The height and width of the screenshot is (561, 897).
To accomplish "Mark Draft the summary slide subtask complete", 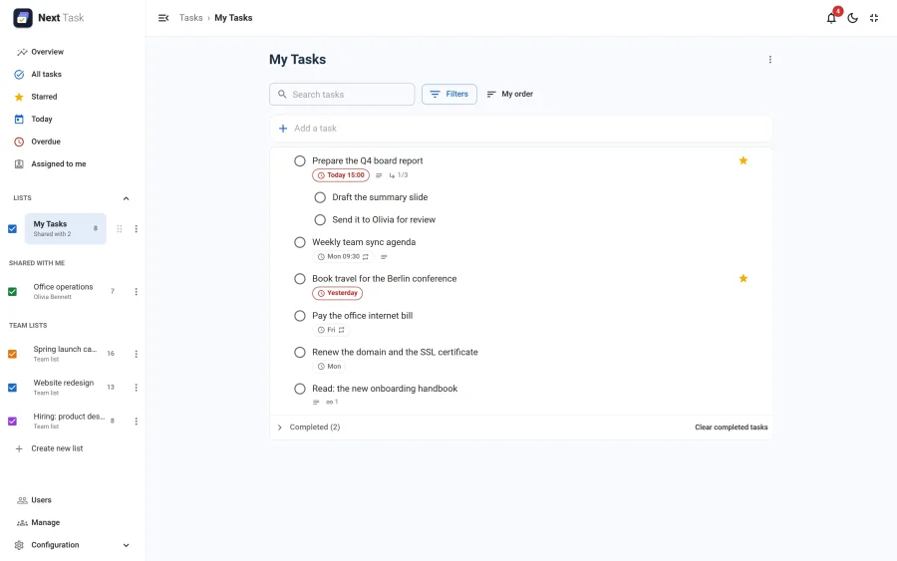I will pyautogui.click(x=320, y=197).
